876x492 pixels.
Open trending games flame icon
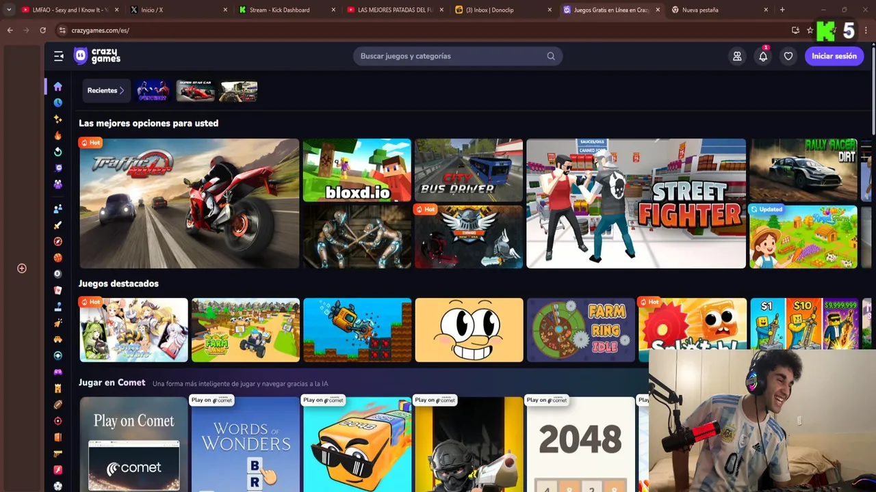point(57,135)
